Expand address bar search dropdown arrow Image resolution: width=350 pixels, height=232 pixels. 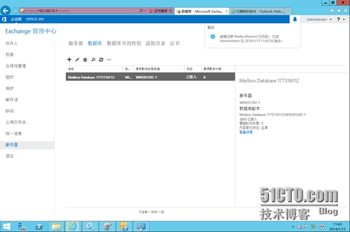[145, 11]
